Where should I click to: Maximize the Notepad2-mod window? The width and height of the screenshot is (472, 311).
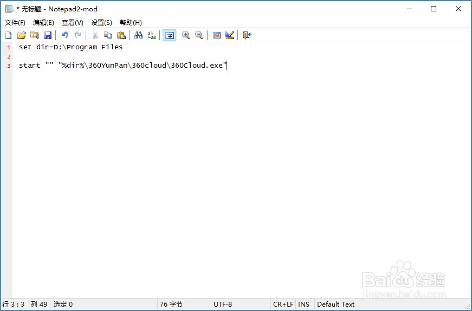(434, 9)
